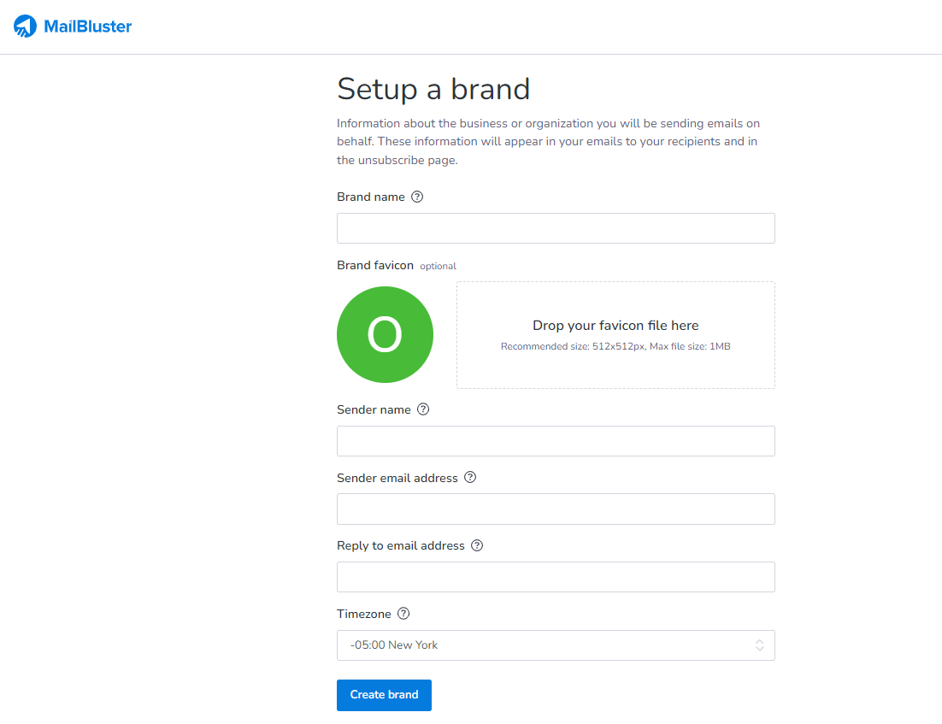Click the Timezone label text

tap(364, 614)
